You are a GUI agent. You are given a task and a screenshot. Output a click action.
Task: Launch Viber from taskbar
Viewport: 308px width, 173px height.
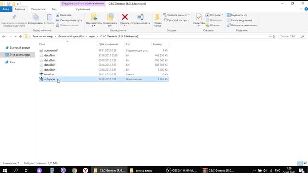pos(63,170)
